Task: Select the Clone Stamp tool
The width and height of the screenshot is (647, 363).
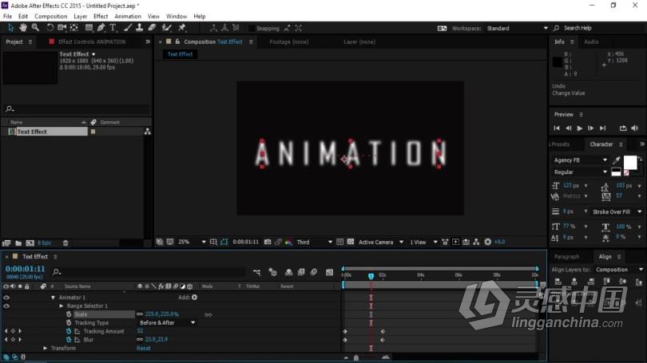Action: 140,28
